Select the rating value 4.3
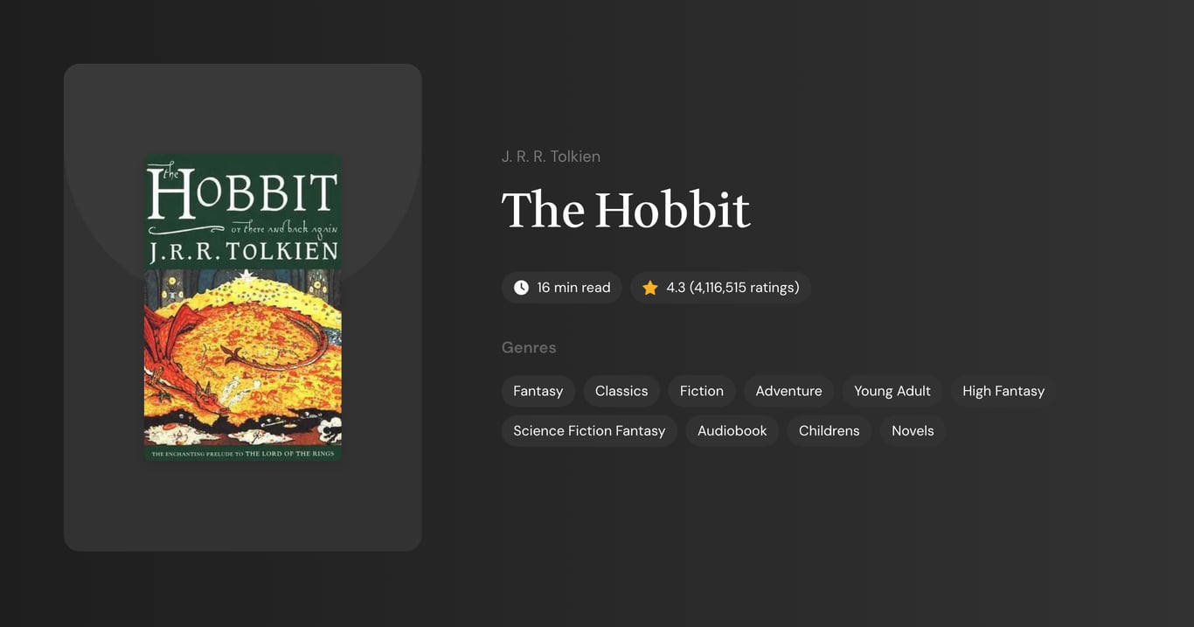The image size is (1194, 627). pyautogui.click(x=676, y=287)
